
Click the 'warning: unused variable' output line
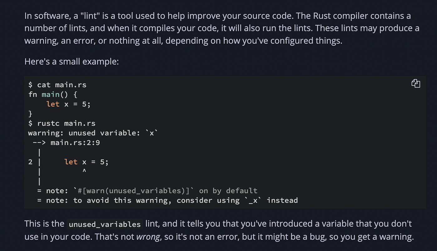tap(93, 133)
